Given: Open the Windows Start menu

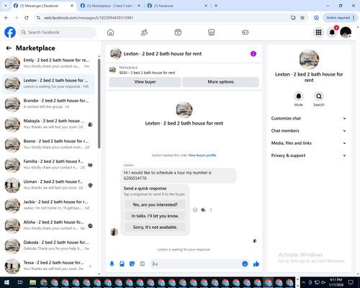Looking at the screenshot, I should click(x=6, y=282).
